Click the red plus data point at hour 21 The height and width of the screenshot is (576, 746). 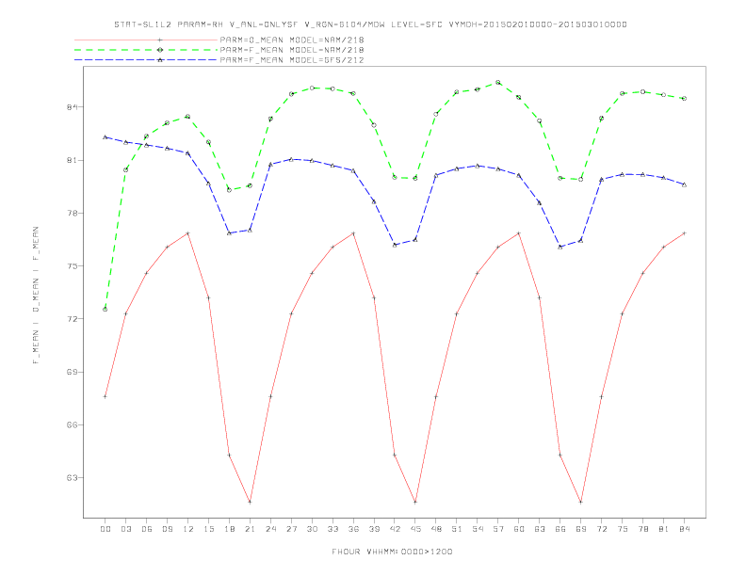point(250,502)
